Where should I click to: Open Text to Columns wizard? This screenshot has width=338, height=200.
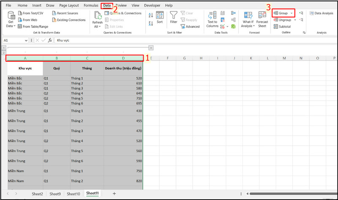point(213,19)
